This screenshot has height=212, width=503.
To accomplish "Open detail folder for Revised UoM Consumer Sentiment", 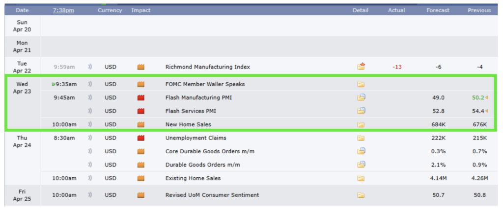I will 361,195.
